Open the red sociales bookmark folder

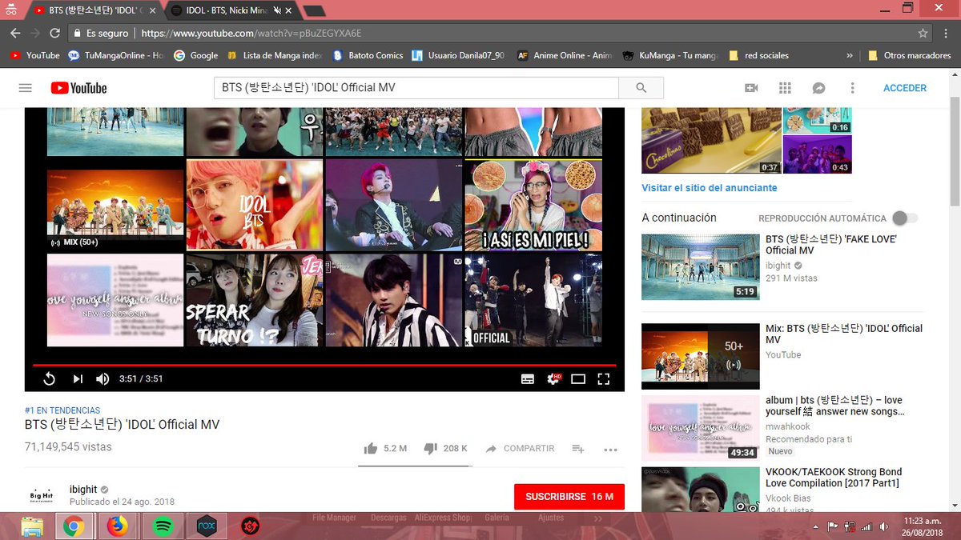759,55
